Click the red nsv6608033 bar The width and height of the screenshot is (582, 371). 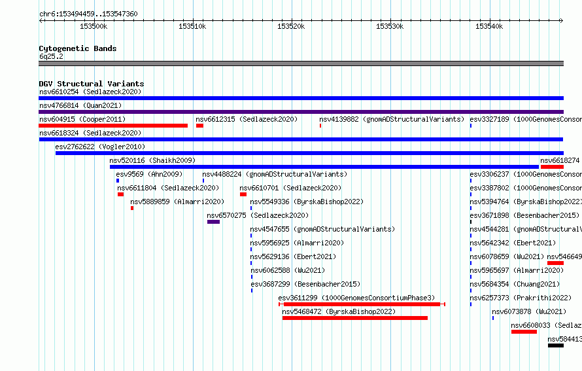click(x=524, y=332)
